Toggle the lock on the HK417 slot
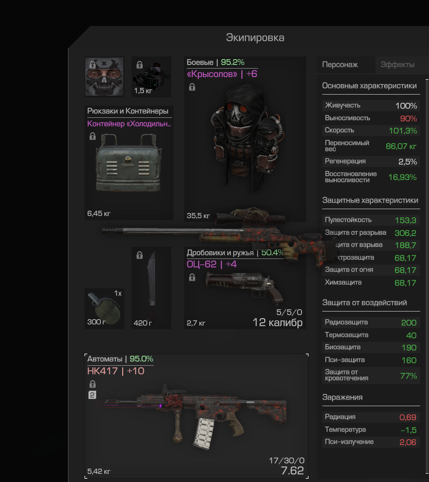 (x=92, y=384)
